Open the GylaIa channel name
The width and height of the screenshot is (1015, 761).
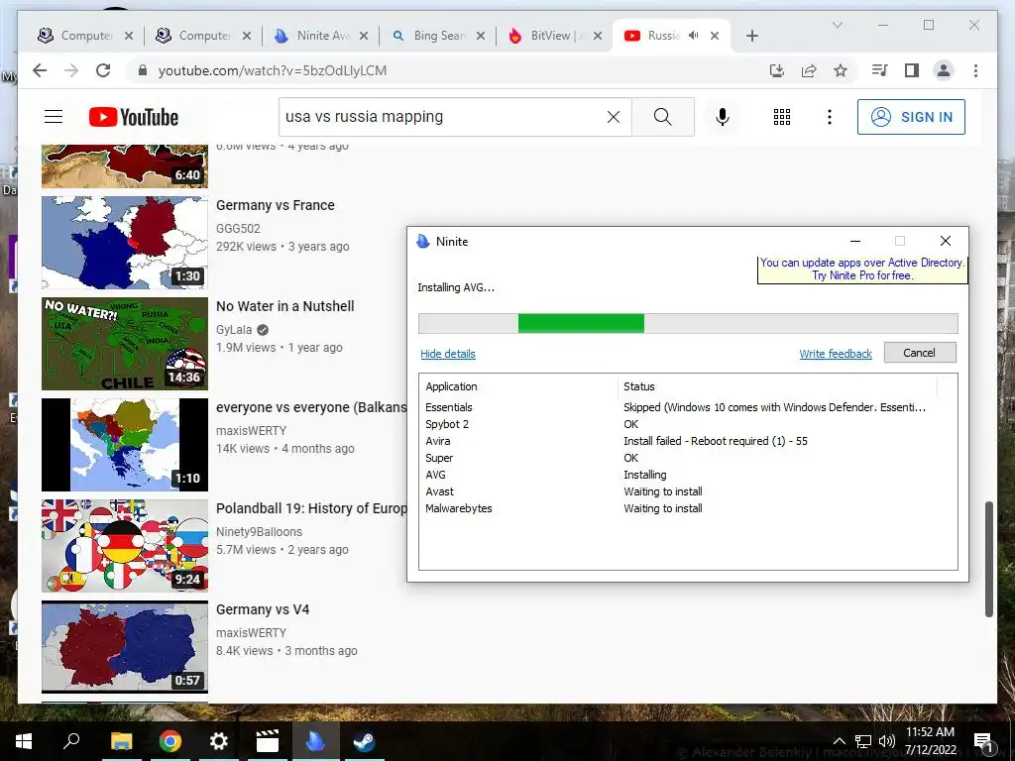pos(234,329)
